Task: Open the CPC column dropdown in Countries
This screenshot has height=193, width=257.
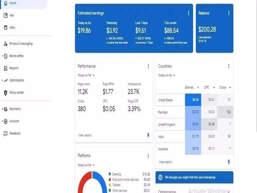Action: point(209,87)
